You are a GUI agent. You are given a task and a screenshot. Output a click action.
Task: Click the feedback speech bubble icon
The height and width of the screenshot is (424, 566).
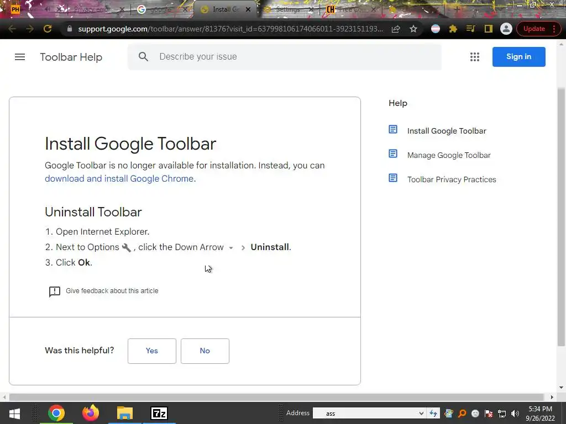(x=55, y=291)
